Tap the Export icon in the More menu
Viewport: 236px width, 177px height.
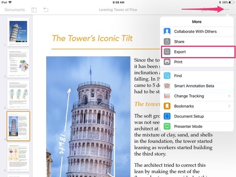[x=167, y=52]
